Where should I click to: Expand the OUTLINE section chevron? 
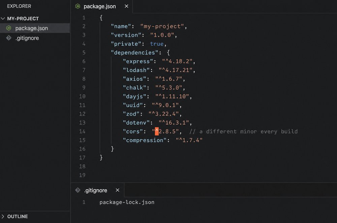tap(3, 216)
